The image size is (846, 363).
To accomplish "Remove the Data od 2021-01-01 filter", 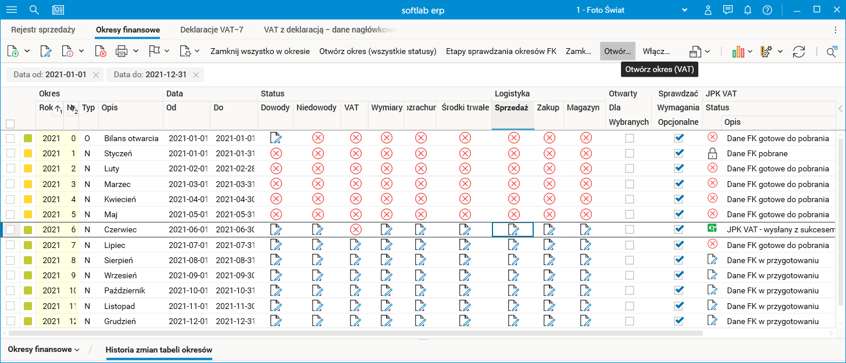I will 96,75.
